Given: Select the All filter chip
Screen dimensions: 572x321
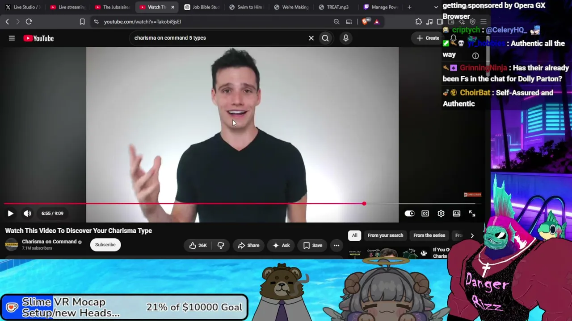Looking at the screenshot, I should click(354, 235).
